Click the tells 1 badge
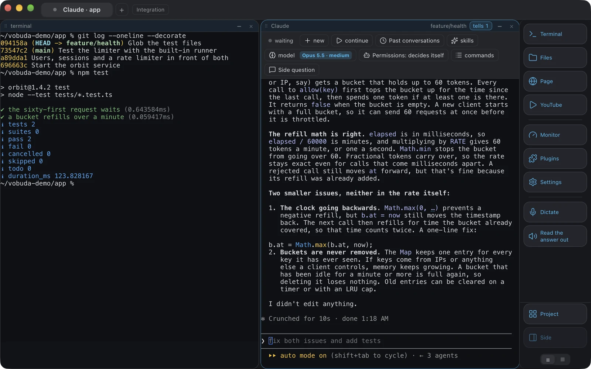Image resolution: width=591 pixels, height=369 pixels. coord(481,26)
